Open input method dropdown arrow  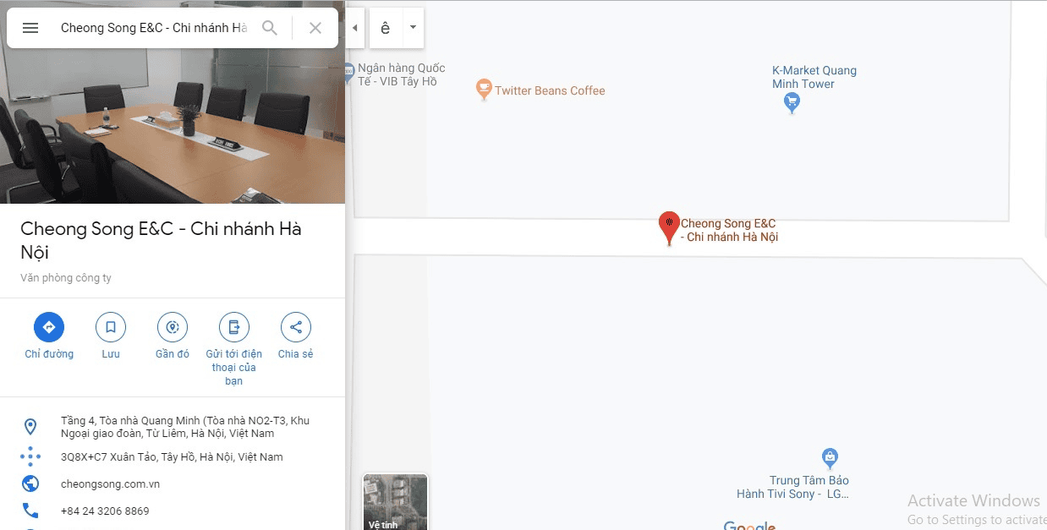(x=413, y=28)
